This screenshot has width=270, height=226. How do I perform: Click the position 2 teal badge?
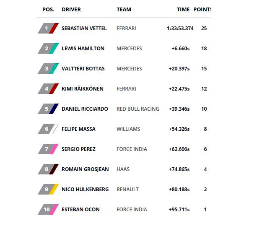(48, 49)
